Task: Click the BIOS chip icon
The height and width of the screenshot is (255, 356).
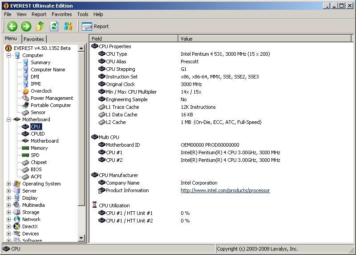Action: pyautogui.click(x=25, y=169)
